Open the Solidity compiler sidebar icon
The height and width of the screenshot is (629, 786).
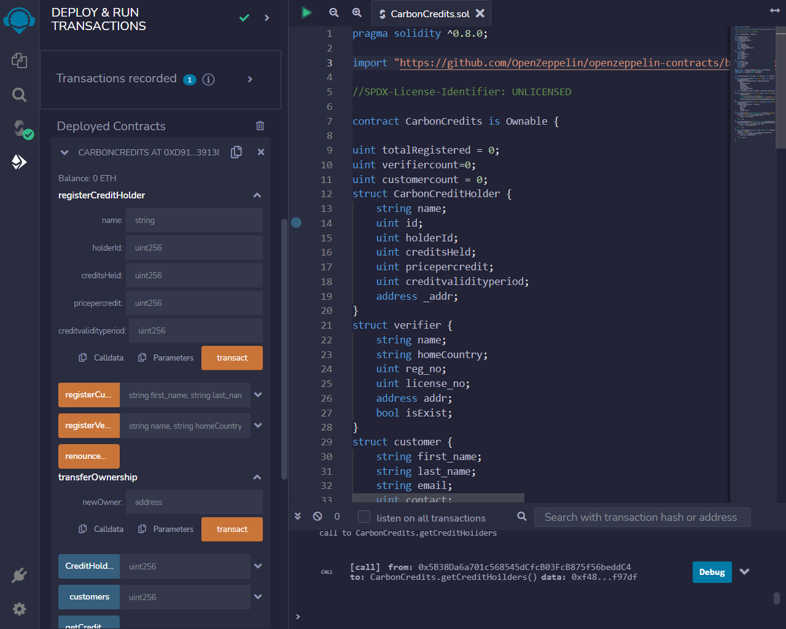[x=22, y=129]
